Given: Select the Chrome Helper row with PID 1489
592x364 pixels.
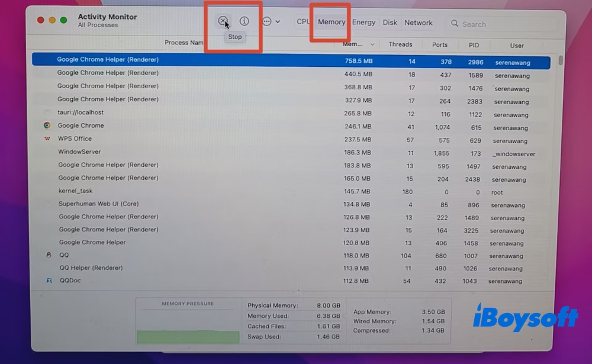Looking at the screenshot, I should pos(291,217).
